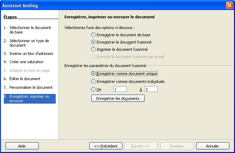Image resolution: width=235 pixels, height=153 pixels.
Task: Navigate to step 4 'Créer une salutation'
Action: click(x=26, y=61)
